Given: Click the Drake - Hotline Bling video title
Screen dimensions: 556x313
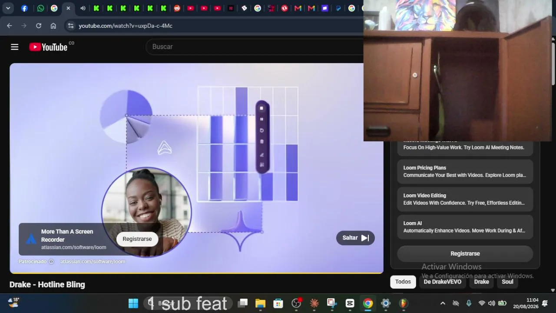Looking at the screenshot, I should click(x=47, y=285).
